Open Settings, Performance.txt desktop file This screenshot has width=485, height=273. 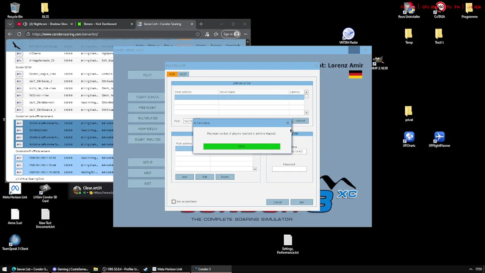(288, 244)
